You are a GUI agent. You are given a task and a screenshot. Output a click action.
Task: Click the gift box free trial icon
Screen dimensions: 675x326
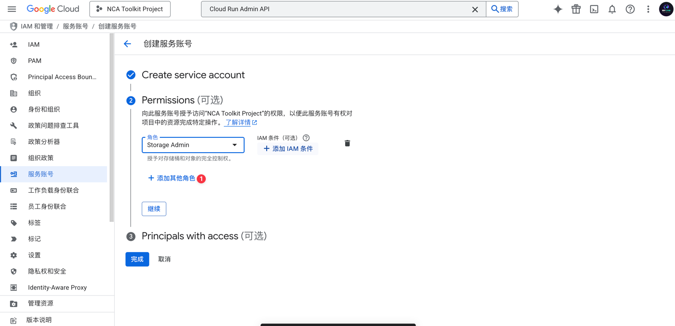coord(576,9)
